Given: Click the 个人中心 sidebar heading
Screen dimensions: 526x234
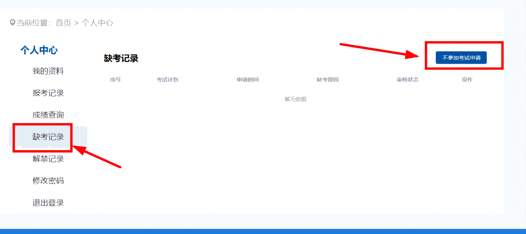Looking at the screenshot, I should click(x=39, y=50).
